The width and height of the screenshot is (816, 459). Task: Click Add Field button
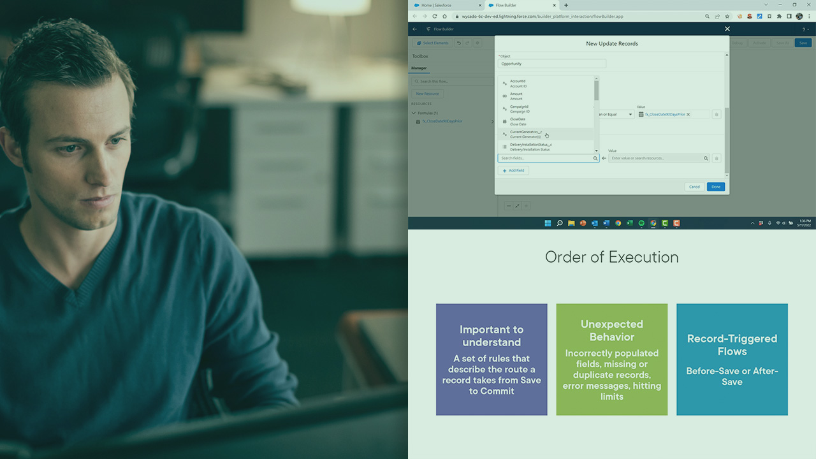pos(513,171)
